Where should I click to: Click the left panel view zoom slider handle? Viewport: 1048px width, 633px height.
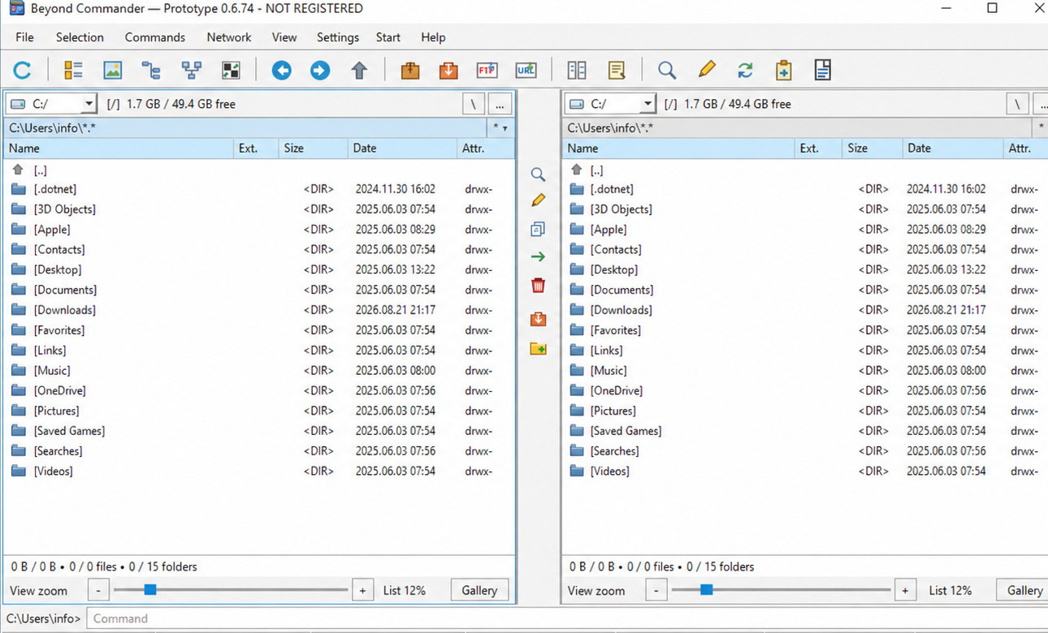(x=149, y=590)
